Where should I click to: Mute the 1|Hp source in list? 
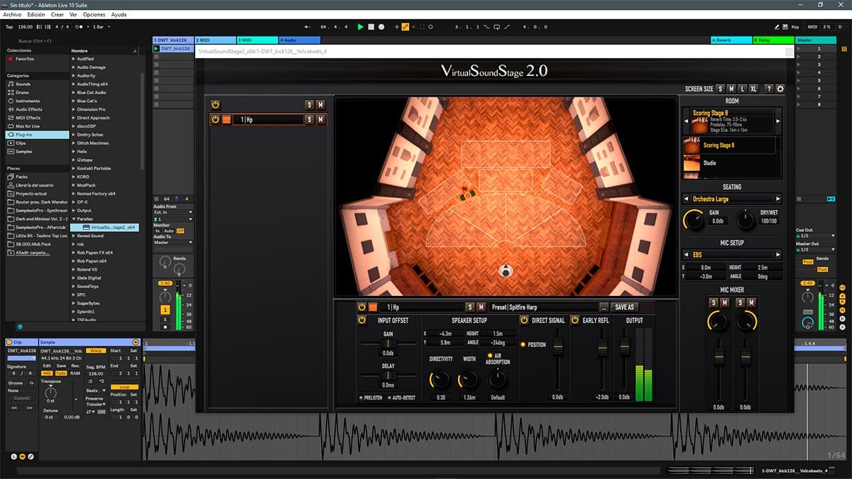321,120
